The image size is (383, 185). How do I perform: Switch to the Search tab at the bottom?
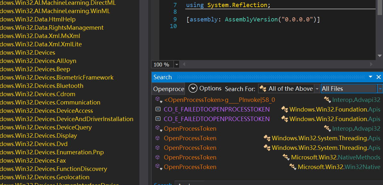click(163, 184)
